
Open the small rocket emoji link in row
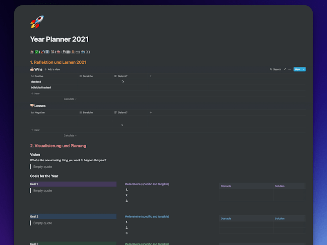[42, 52]
